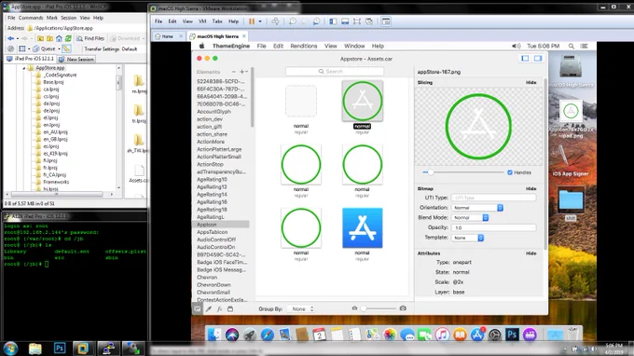Take a VMware snapshot
634x356 pixels.
point(293,21)
